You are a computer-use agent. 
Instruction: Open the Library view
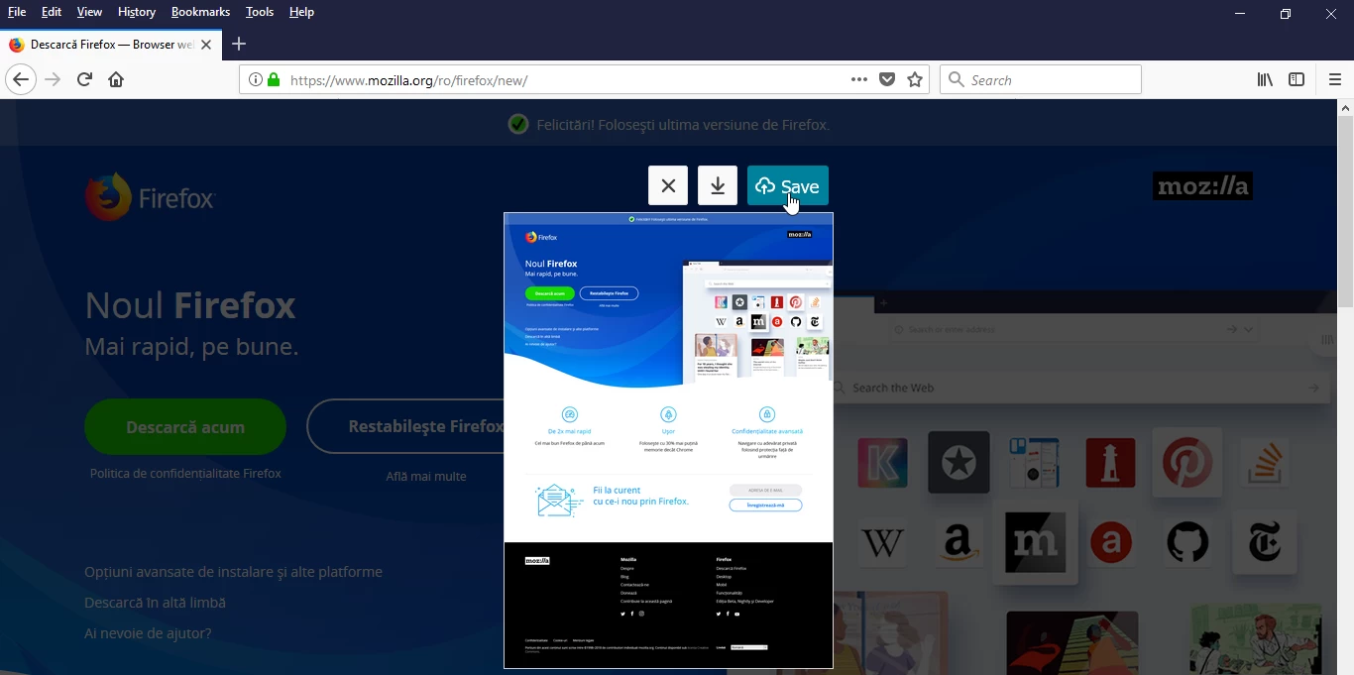point(1265,79)
